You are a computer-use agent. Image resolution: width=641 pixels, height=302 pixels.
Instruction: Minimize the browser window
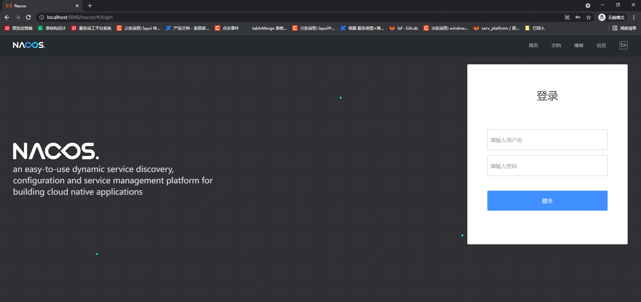[603, 5]
